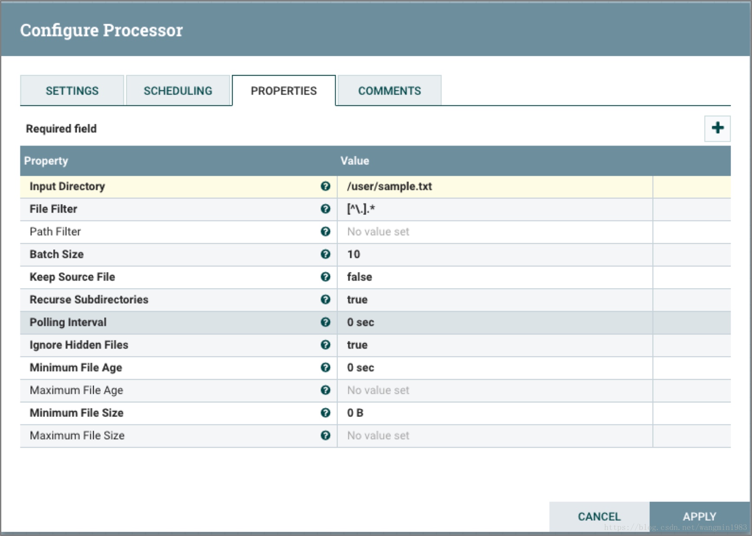Change Keep Source File value false
Viewport: 752px width, 536px height.
495,277
